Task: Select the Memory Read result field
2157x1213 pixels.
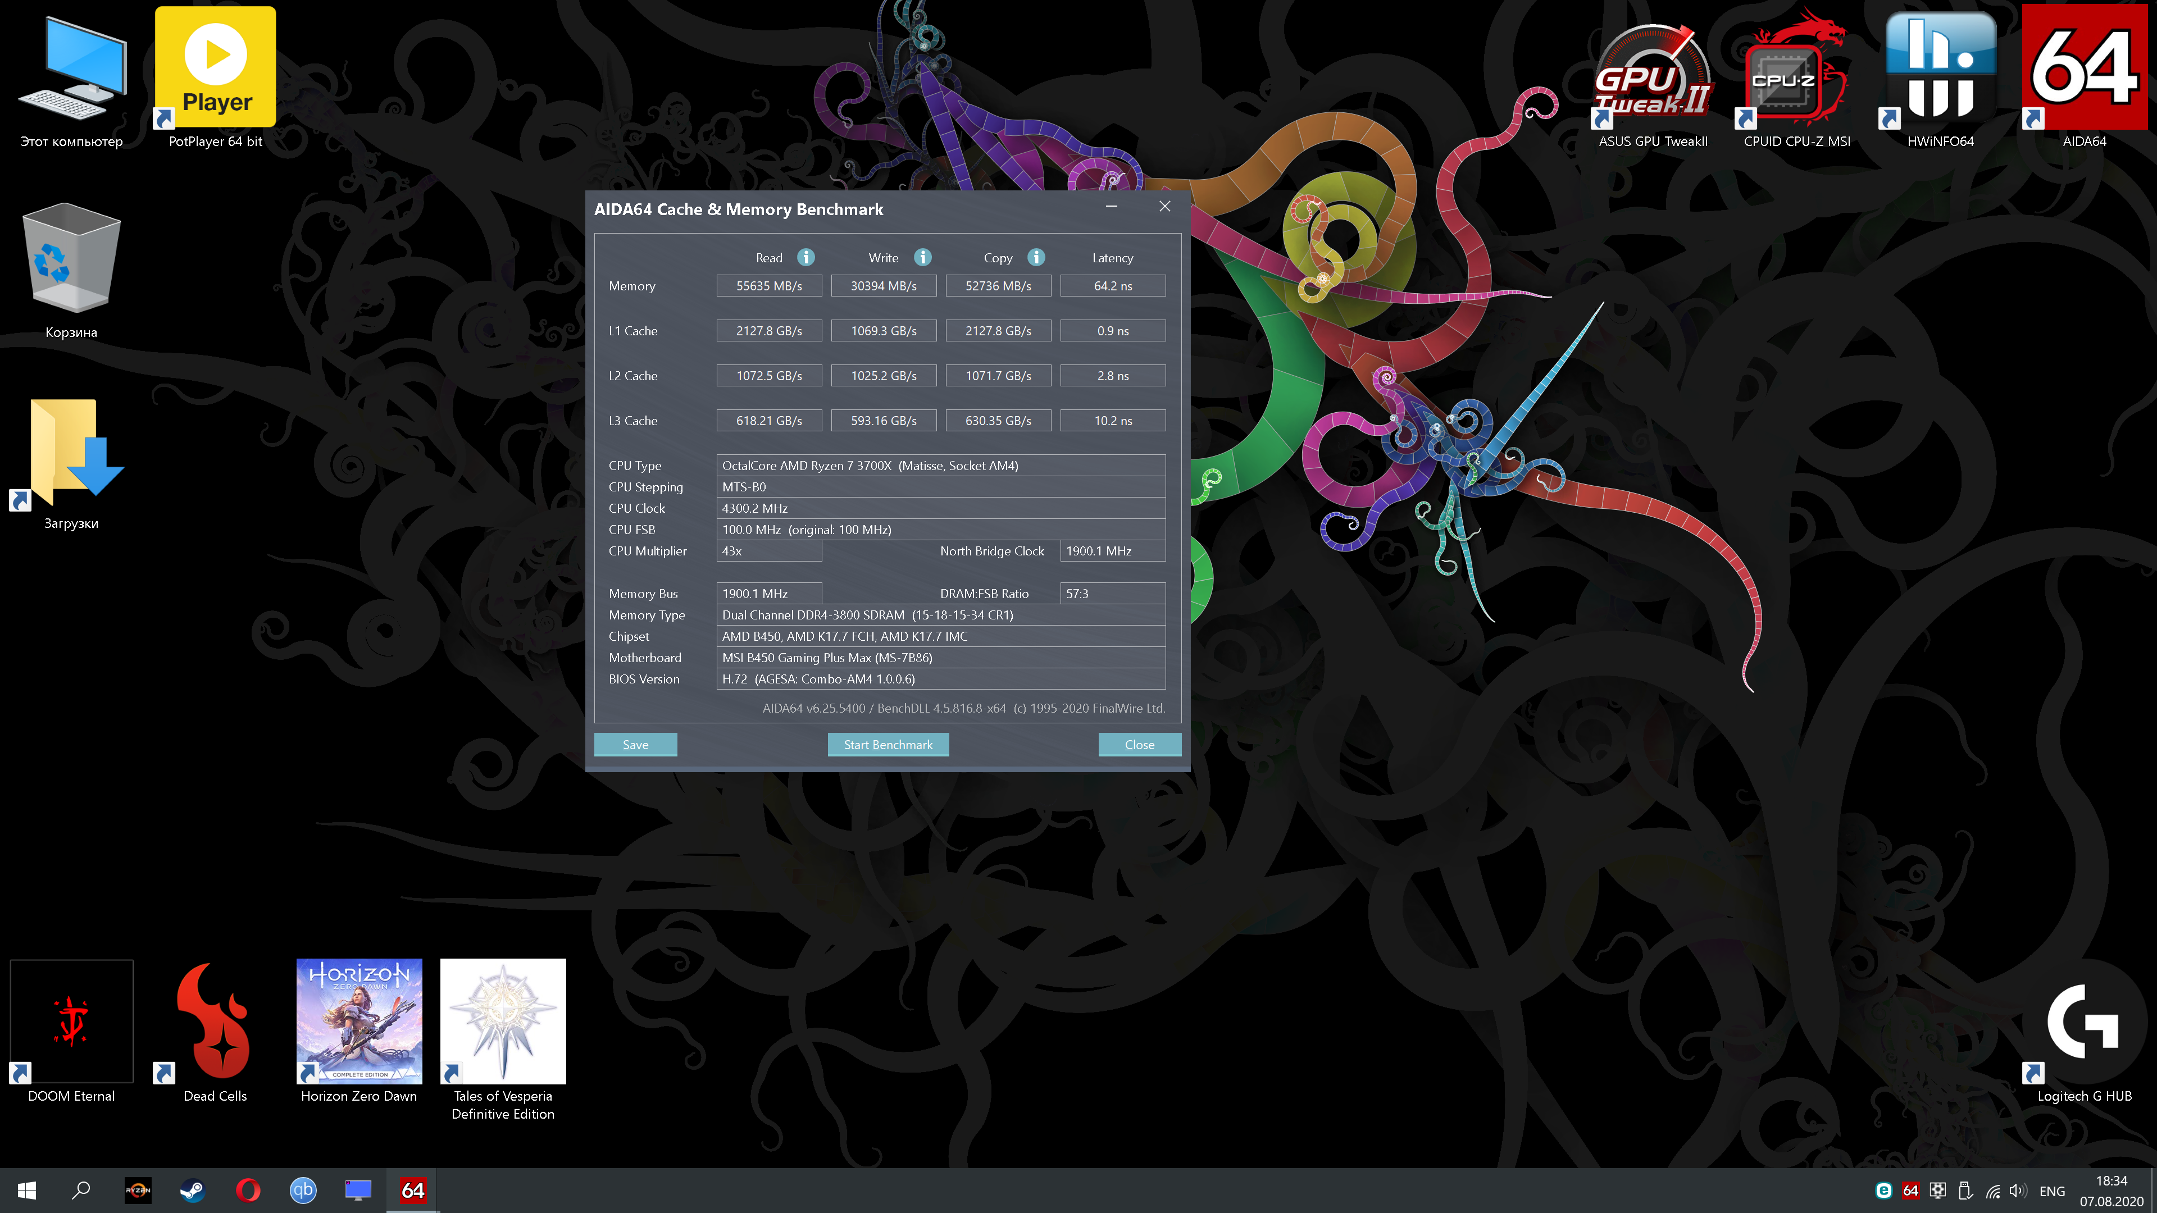Action: (x=768, y=285)
